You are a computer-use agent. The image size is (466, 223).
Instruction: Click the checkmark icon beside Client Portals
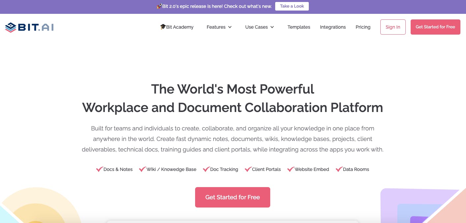coord(248,169)
